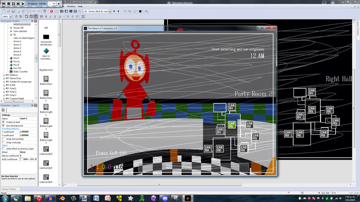The image size is (360, 202).
Task: Enable the Wrap Horizontally checkbox
Action: [3, 139]
